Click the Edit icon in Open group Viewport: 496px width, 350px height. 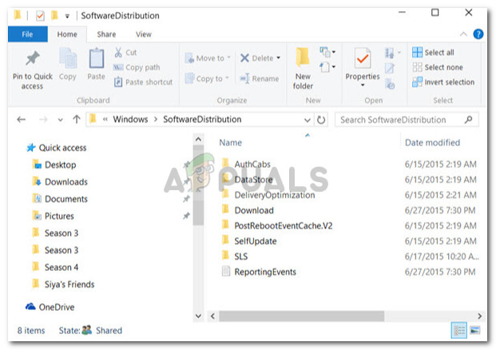[390, 68]
